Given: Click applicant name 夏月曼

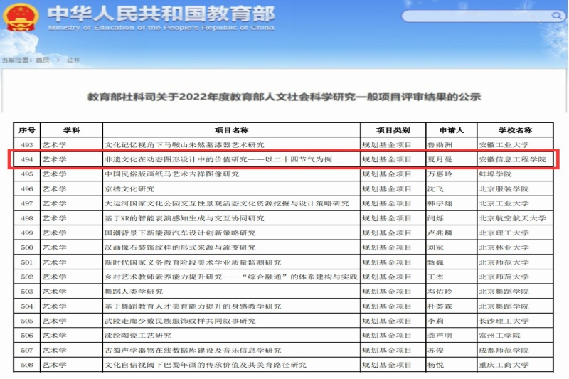Looking at the screenshot, I should (x=439, y=159).
